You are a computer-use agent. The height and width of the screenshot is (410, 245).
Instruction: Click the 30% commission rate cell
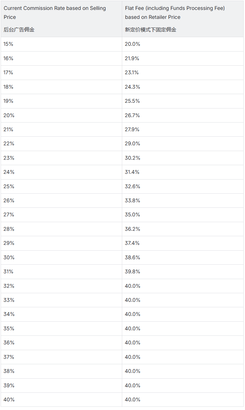click(x=9, y=257)
